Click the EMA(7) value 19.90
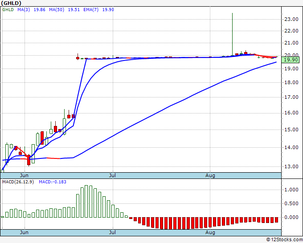 tap(108, 10)
